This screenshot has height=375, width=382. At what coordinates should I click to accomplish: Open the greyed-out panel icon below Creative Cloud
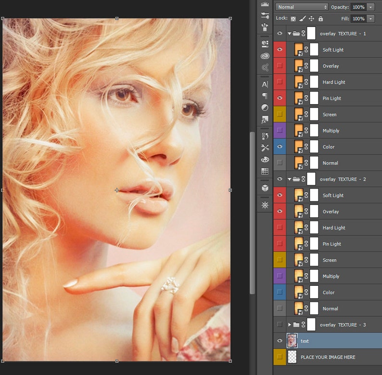pos(265,67)
